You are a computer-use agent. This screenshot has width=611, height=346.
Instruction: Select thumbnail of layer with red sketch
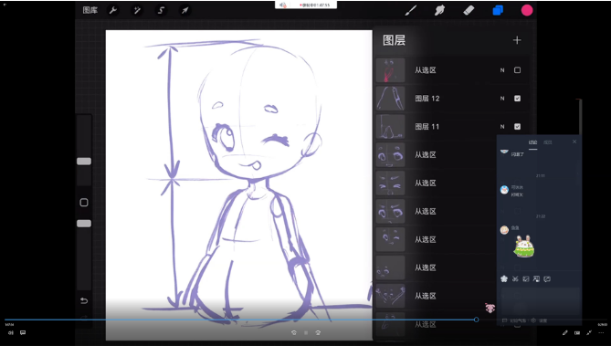coord(391,70)
